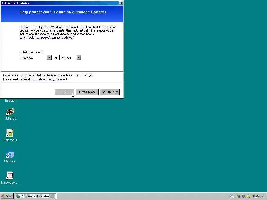
Task: Open Why should I schedule Automatic Updates link
Action: (x=46, y=37)
